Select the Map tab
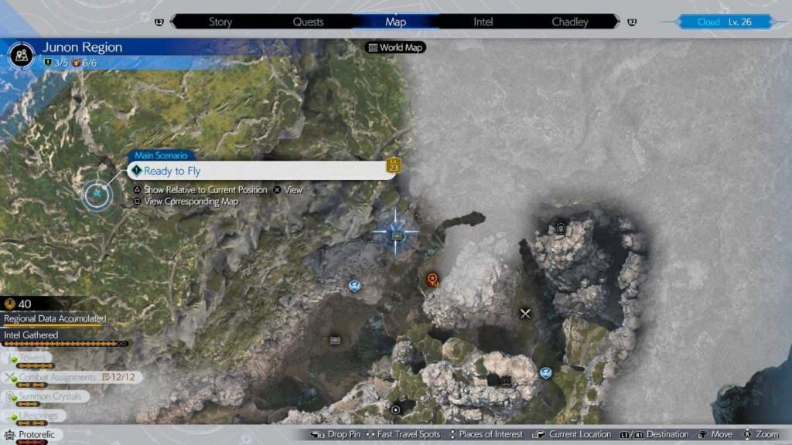 (x=395, y=22)
